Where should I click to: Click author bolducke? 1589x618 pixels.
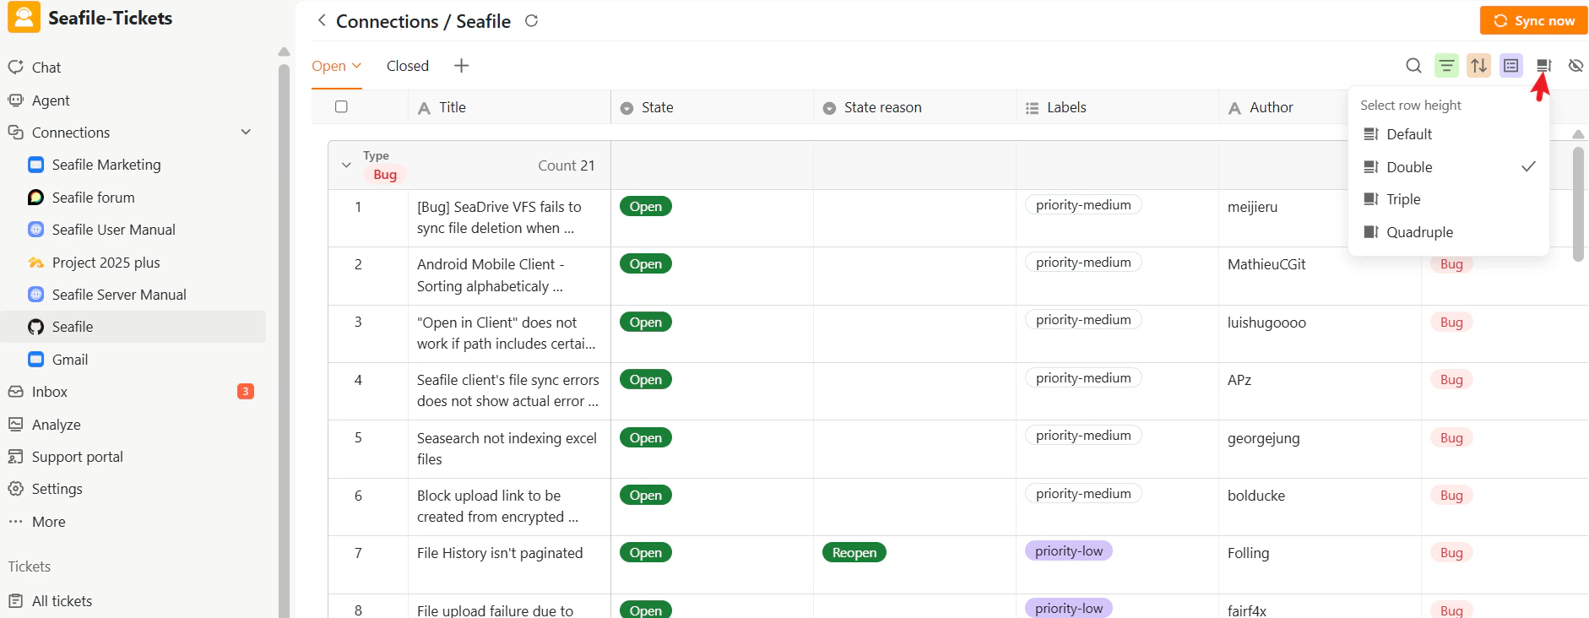pos(1256,496)
